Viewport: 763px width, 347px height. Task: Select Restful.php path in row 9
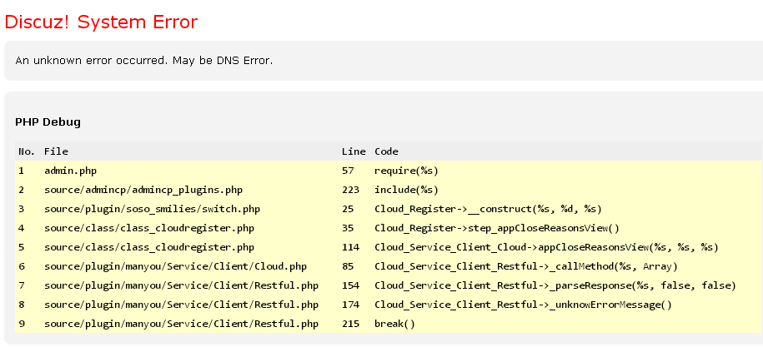coord(181,324)
